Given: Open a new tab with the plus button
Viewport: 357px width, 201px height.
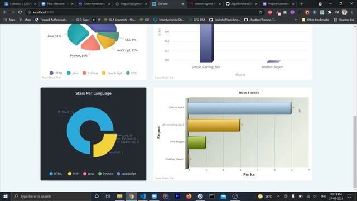Looking at the screenshot, I should click(302, 4).
